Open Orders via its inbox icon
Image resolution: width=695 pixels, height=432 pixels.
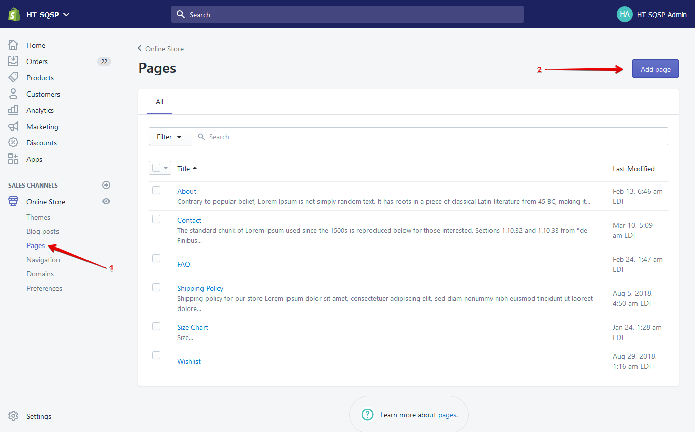tap(13, 61)
